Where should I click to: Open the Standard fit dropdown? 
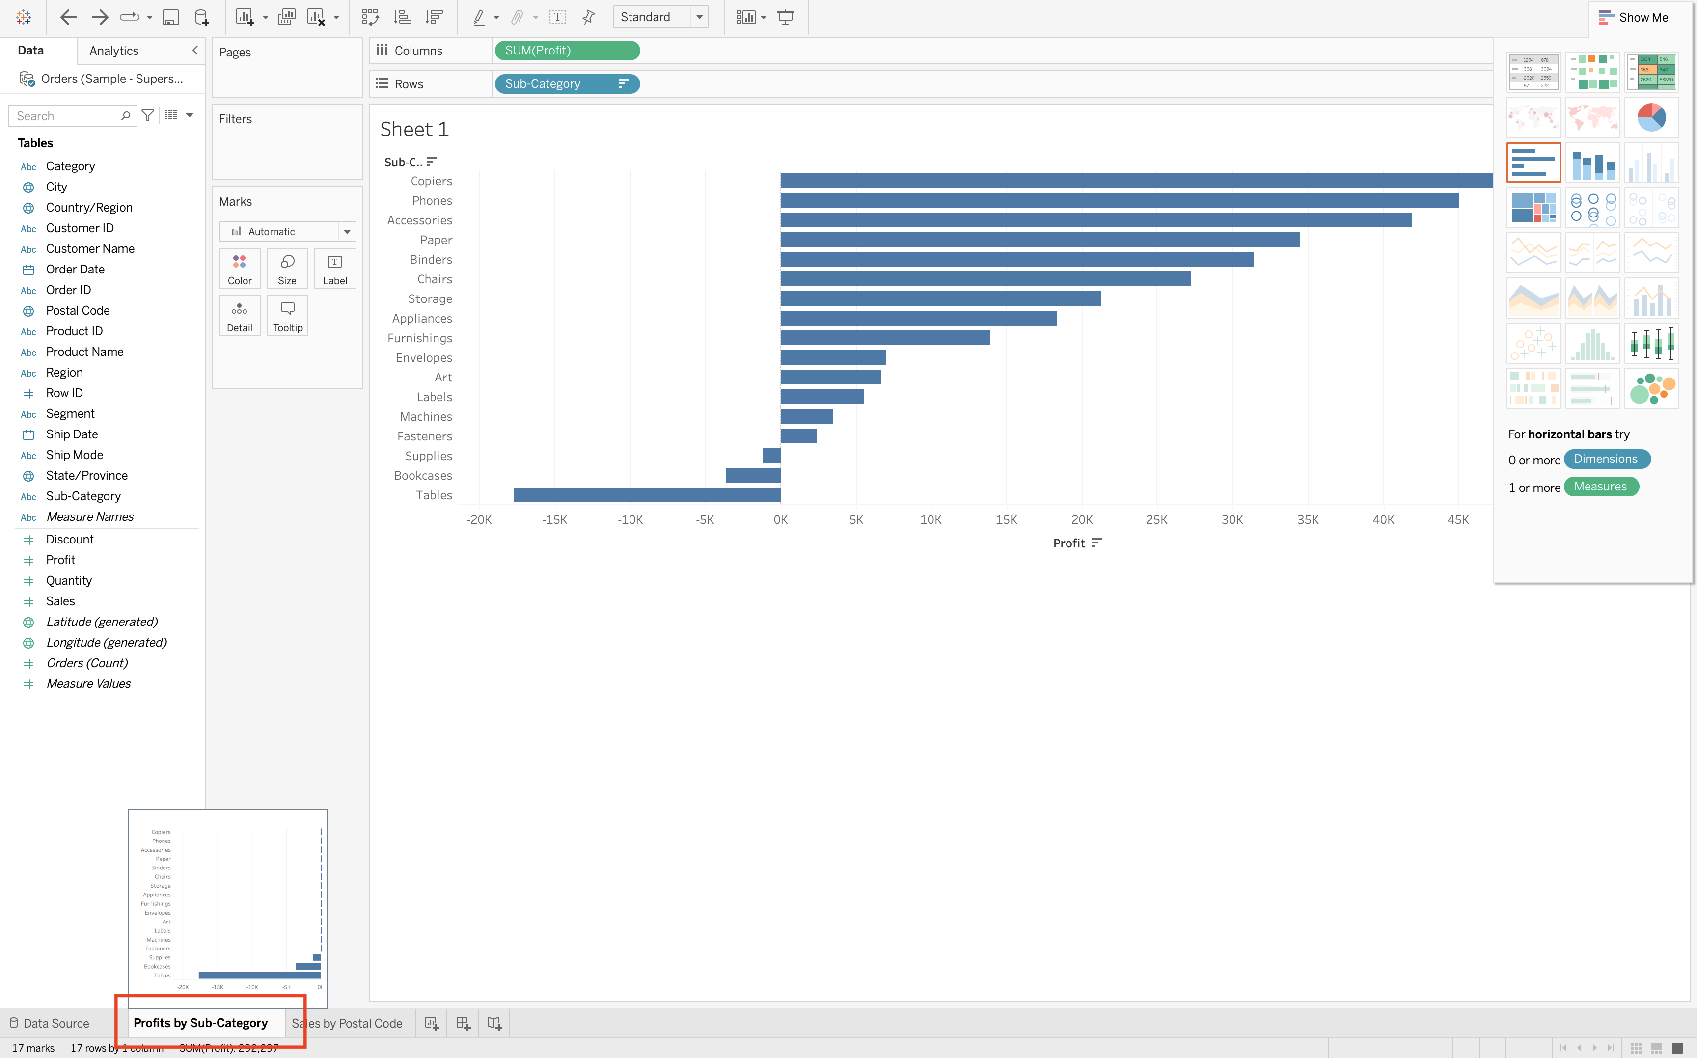tap(698, 17)
